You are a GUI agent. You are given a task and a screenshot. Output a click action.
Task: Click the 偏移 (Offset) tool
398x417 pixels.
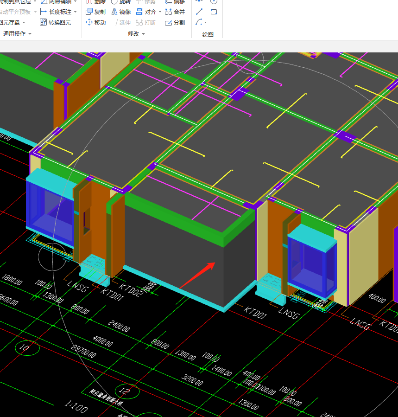[x=175, y=2]
